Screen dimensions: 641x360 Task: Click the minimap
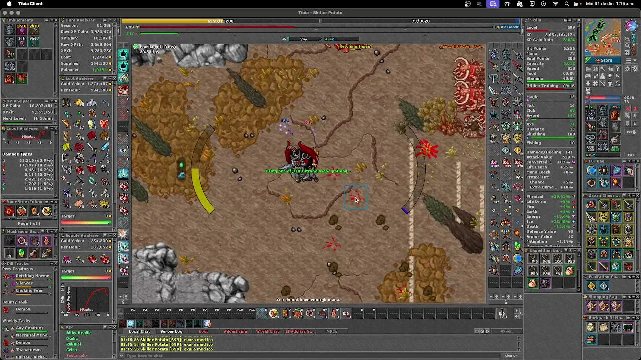point(603,38)
